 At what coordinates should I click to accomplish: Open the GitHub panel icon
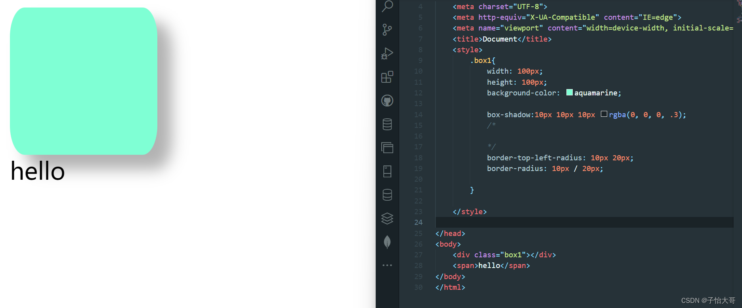[387, 101]
